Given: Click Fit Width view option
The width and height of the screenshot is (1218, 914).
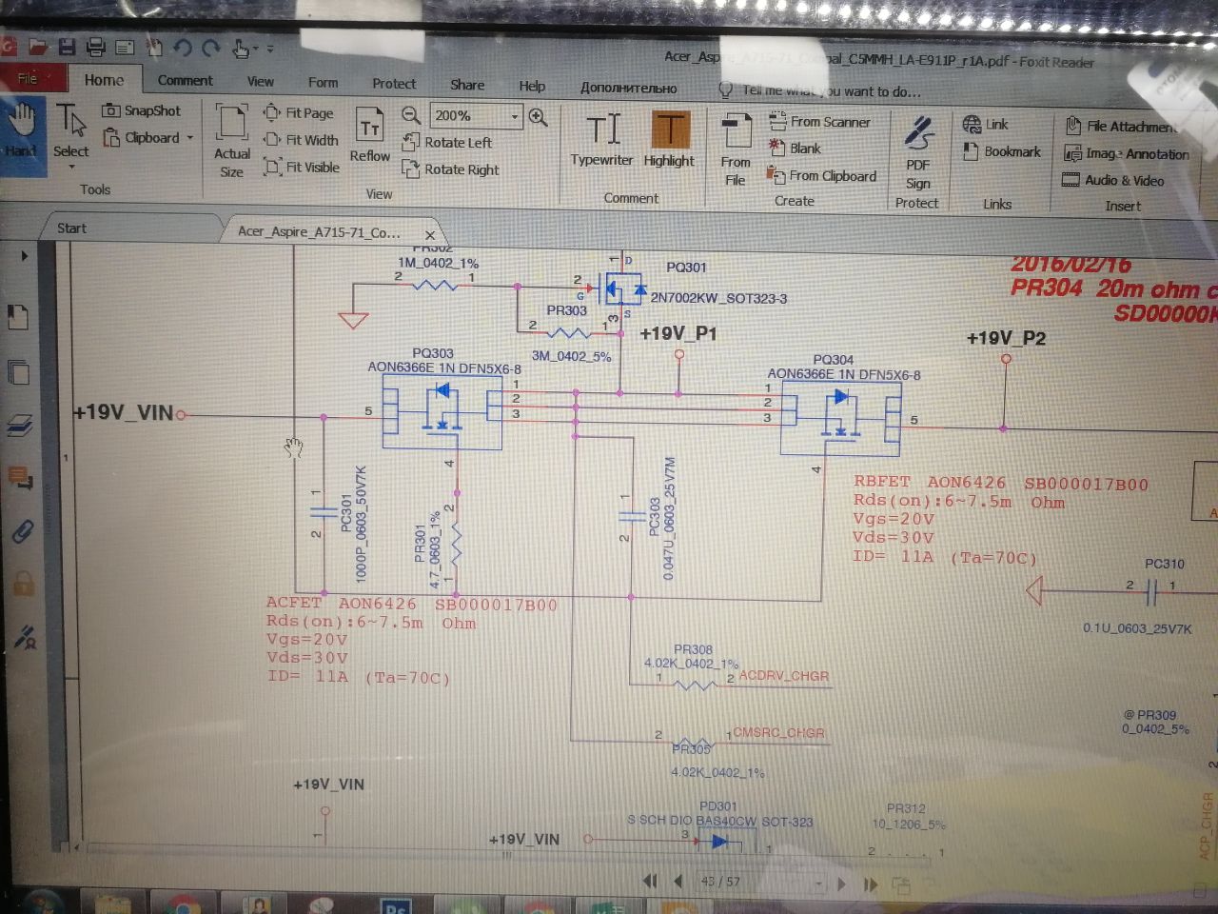Looking at the screenshot, I should point(301,140).
